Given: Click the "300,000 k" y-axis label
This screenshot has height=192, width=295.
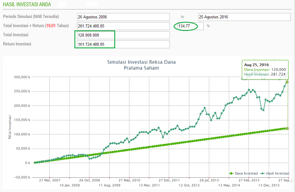Looking at the screenshot, I should (21, 77).
